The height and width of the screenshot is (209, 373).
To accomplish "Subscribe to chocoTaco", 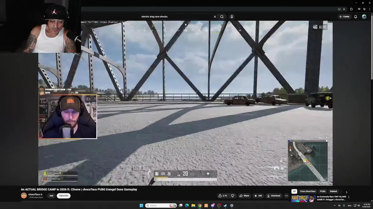I will pyautogui.click(x=64, y=196).
